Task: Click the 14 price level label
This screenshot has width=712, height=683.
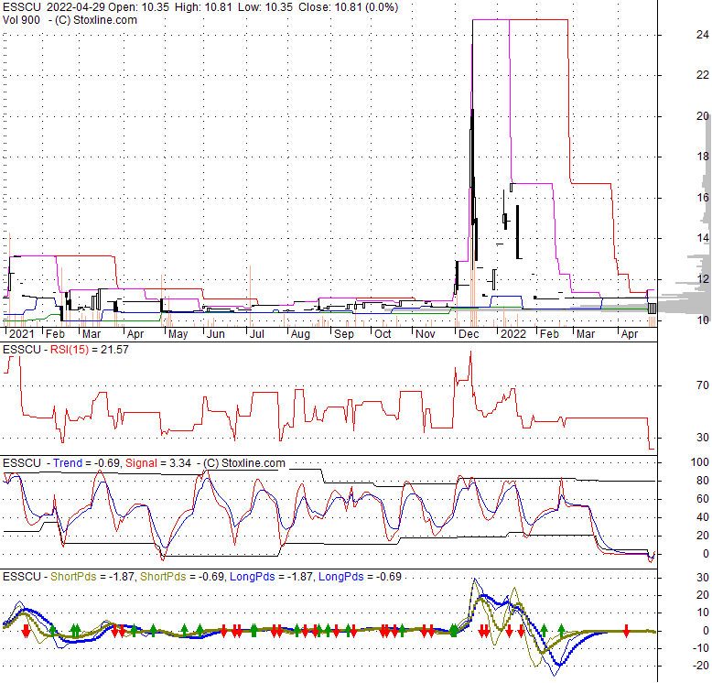Action: click(x=703, y=237)
